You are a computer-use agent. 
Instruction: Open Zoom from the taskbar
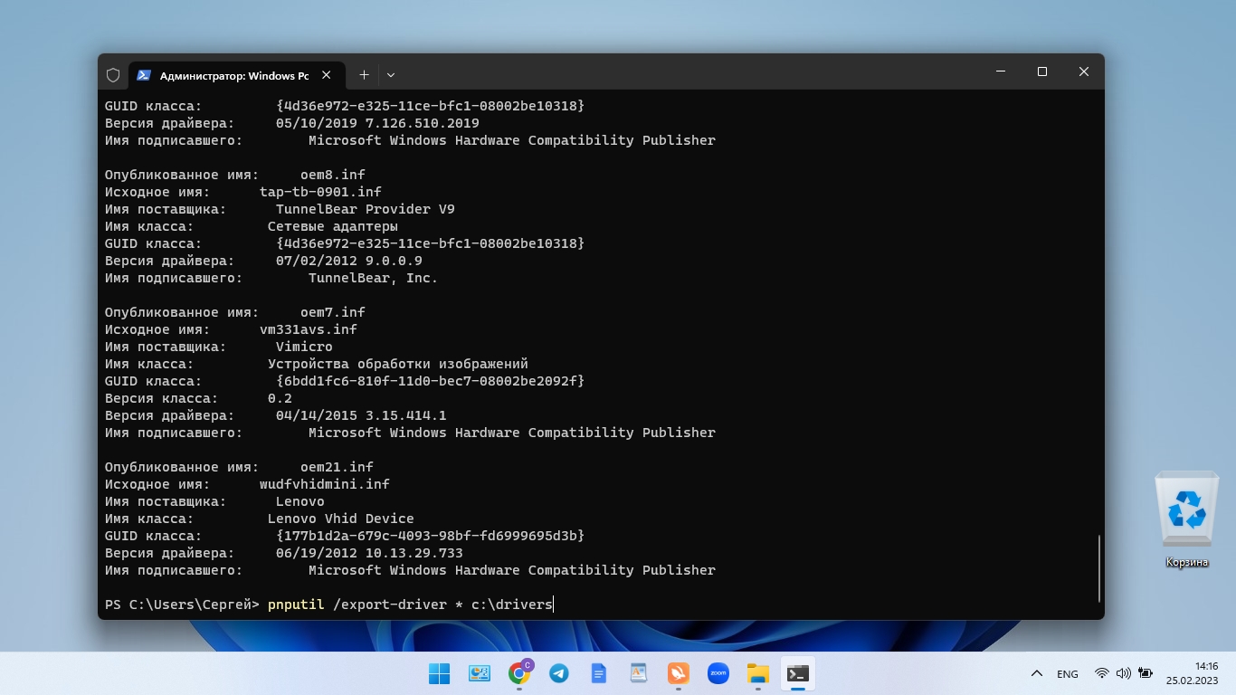pyautogui.click(x=718, y=673)
